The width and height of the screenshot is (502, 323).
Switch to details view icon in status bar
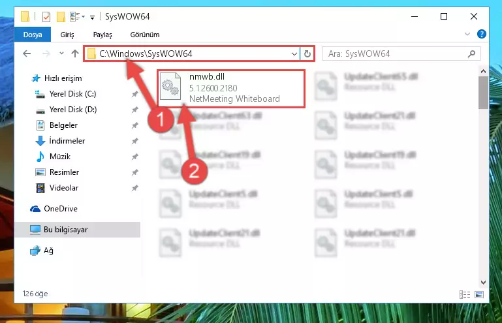(465, 294)
